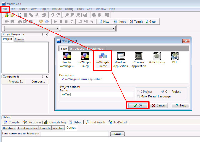Select wxWidgets Frame project template
The width and height of the screenshot is (200, 142).
(x=103, y=60)
